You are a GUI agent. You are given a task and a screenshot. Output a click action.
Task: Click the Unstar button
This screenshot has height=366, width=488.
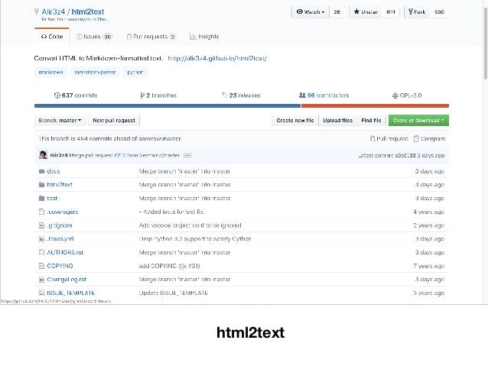(x=366, y=11)
